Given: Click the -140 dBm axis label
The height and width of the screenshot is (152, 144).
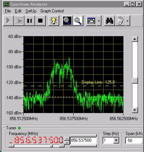Looking at the screenshot, I should 13,98.
